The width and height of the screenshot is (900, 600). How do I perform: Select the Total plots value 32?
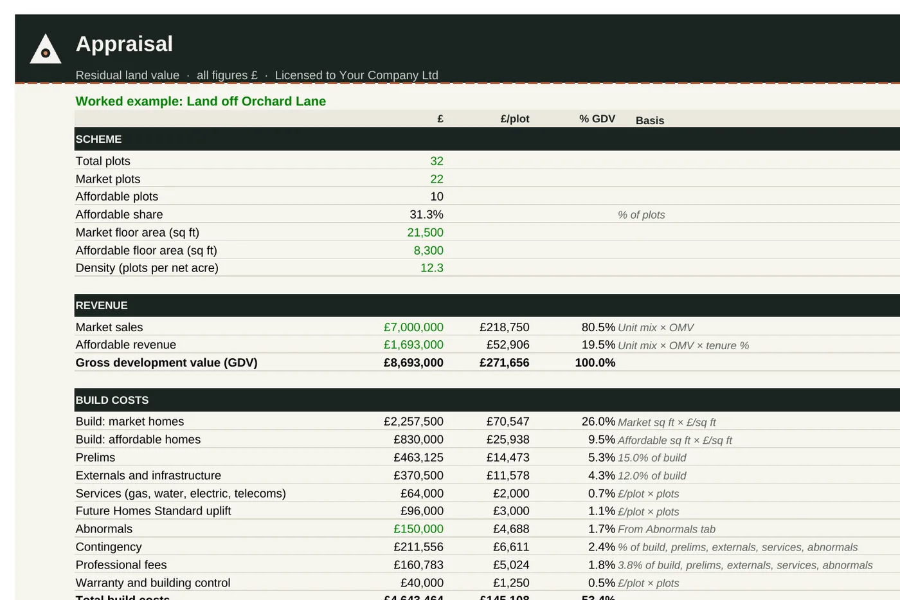point(437,161)
